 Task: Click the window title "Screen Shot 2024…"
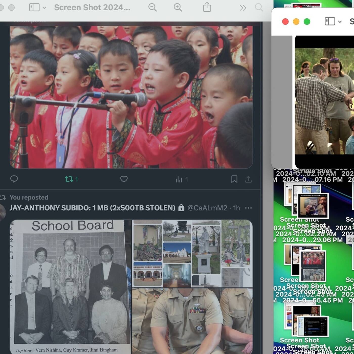pos(92,8)
